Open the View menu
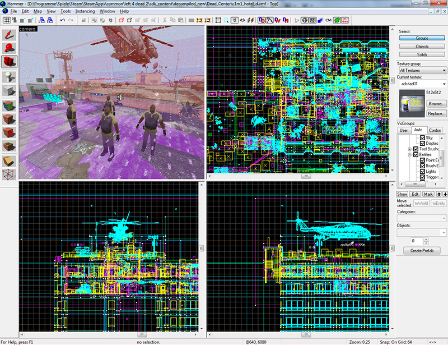This screenshot has width=448, height=345. (x=51, y=11)
